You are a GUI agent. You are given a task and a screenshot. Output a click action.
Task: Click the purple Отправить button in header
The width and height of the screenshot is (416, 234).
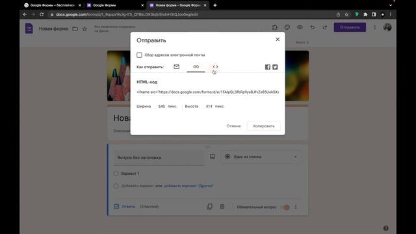point(350,27)
